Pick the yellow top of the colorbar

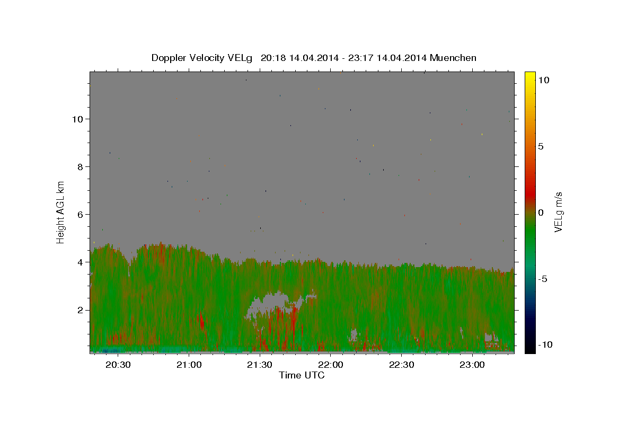coord(529,75)
